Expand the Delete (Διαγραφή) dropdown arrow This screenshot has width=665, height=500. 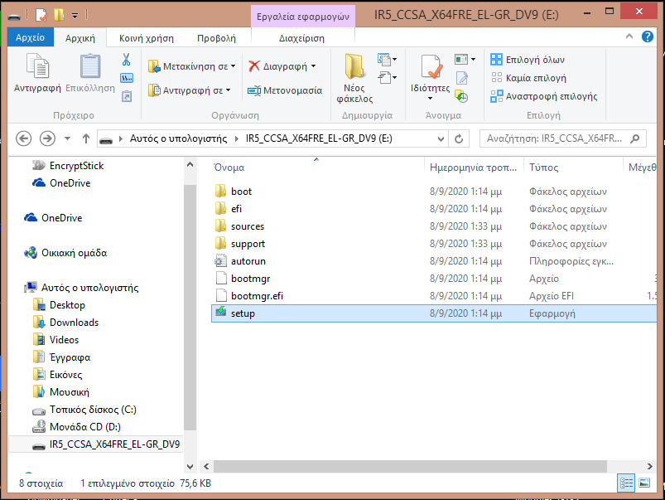pyautogui.click(x=313, y=66)
